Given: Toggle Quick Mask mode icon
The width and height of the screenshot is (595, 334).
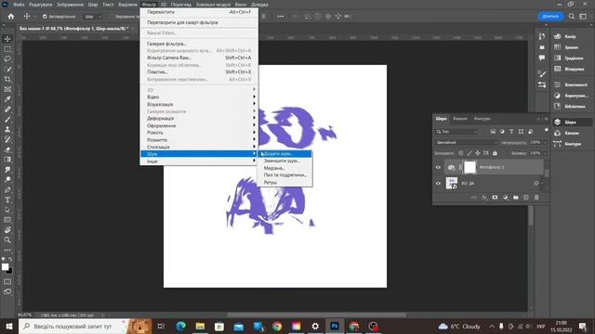Looking at the screenshot, I should pyautogui.click(x=7, y=282).
